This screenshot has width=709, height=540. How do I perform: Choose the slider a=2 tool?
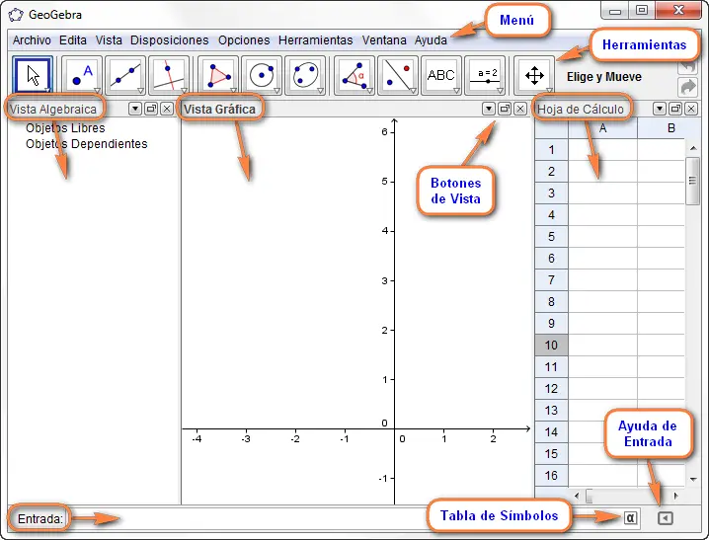point(485,75)
